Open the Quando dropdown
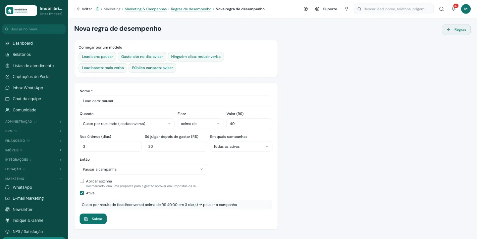This screenshot has height=239, width=477. 127,124
